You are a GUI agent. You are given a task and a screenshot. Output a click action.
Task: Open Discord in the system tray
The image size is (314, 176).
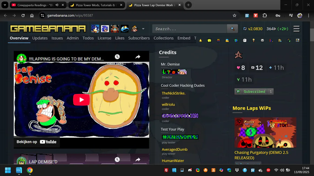[190, 170]
